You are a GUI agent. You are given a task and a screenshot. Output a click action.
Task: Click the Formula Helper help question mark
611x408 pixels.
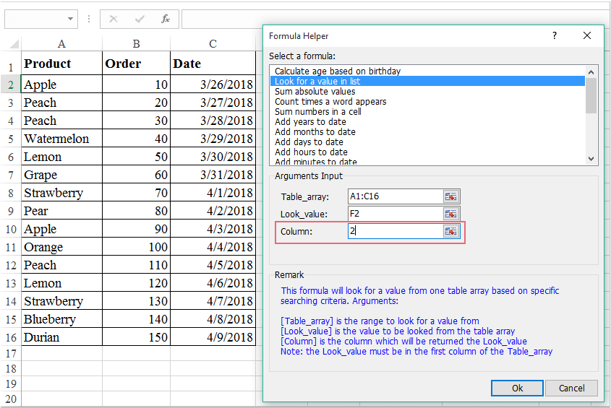[x=555, y=35]
